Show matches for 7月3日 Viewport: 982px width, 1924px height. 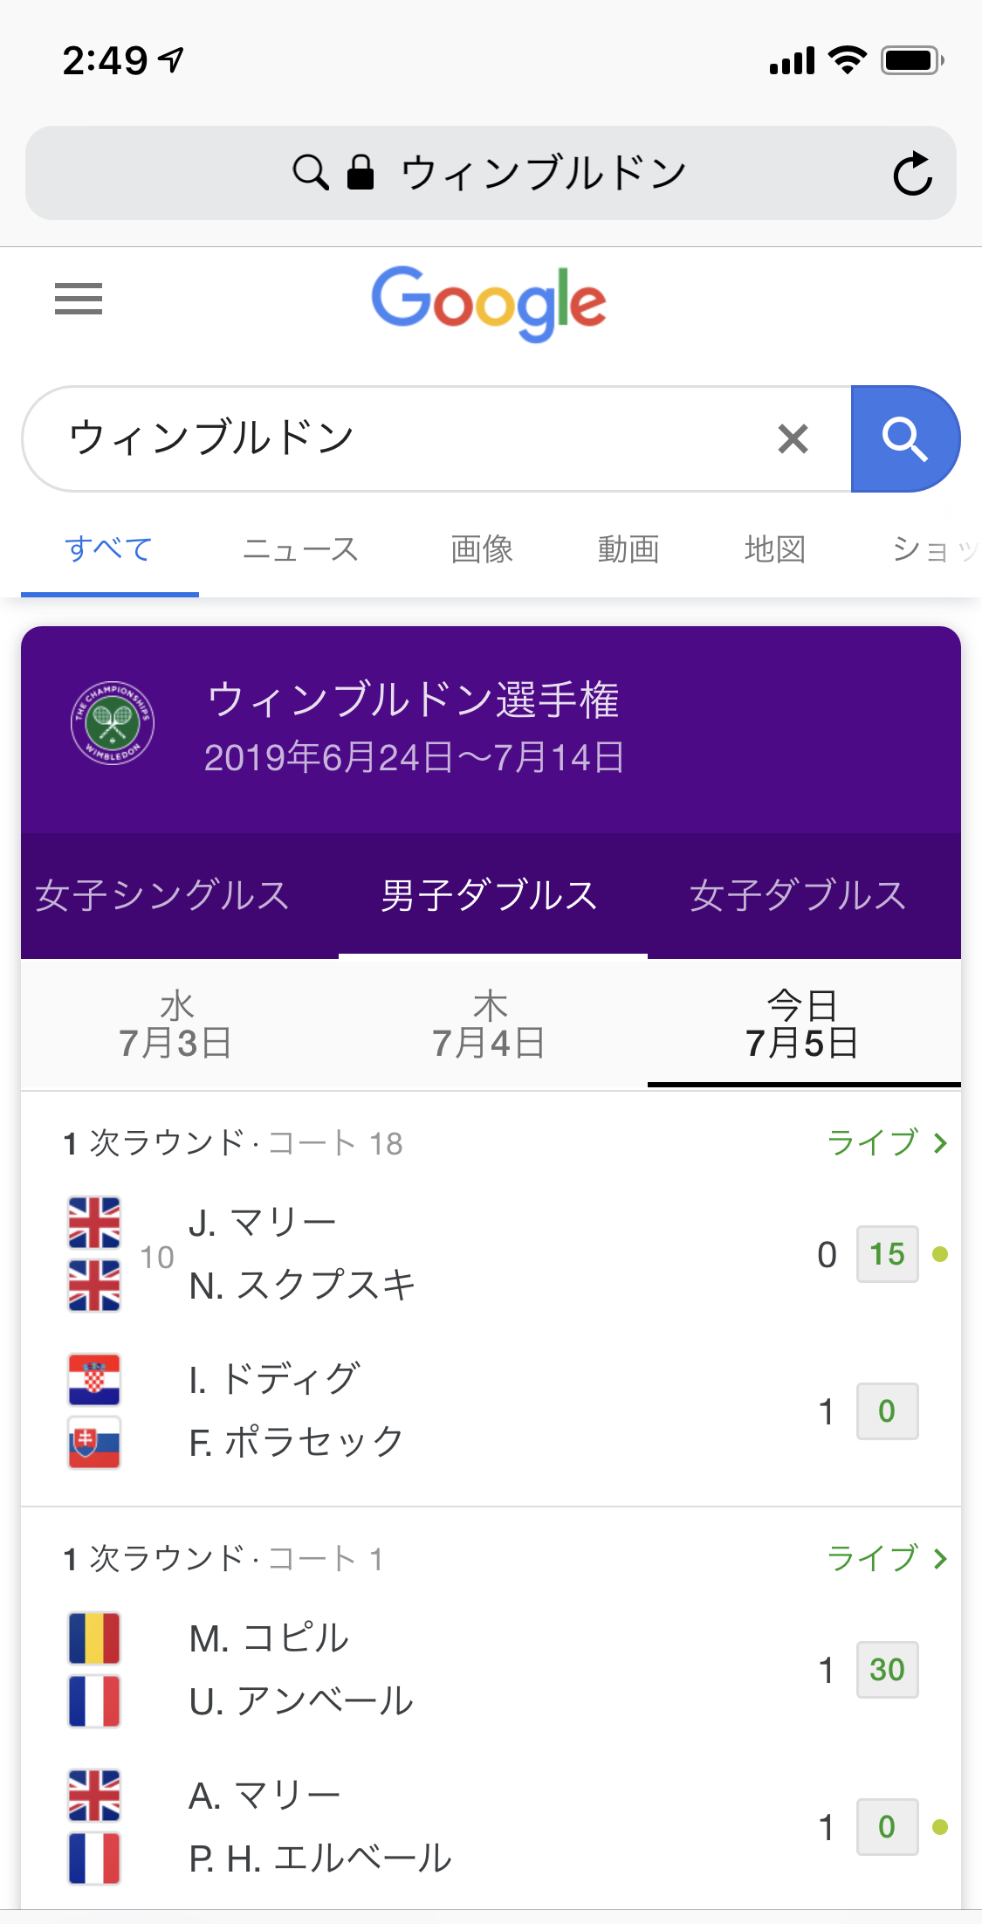coord(176,1024)
